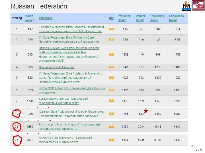Click the University column header link

[x=45, y=18]
